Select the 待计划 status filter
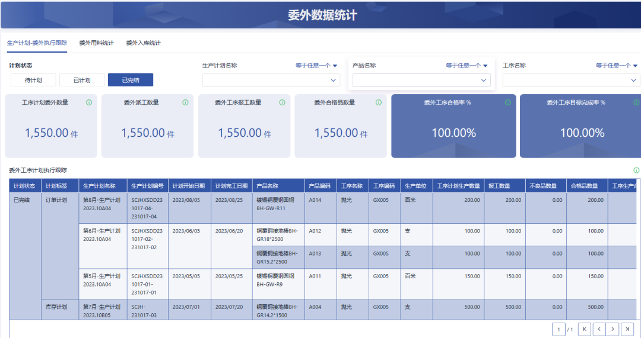This screenshot has height=338, width=641. [x=33, y=80]
